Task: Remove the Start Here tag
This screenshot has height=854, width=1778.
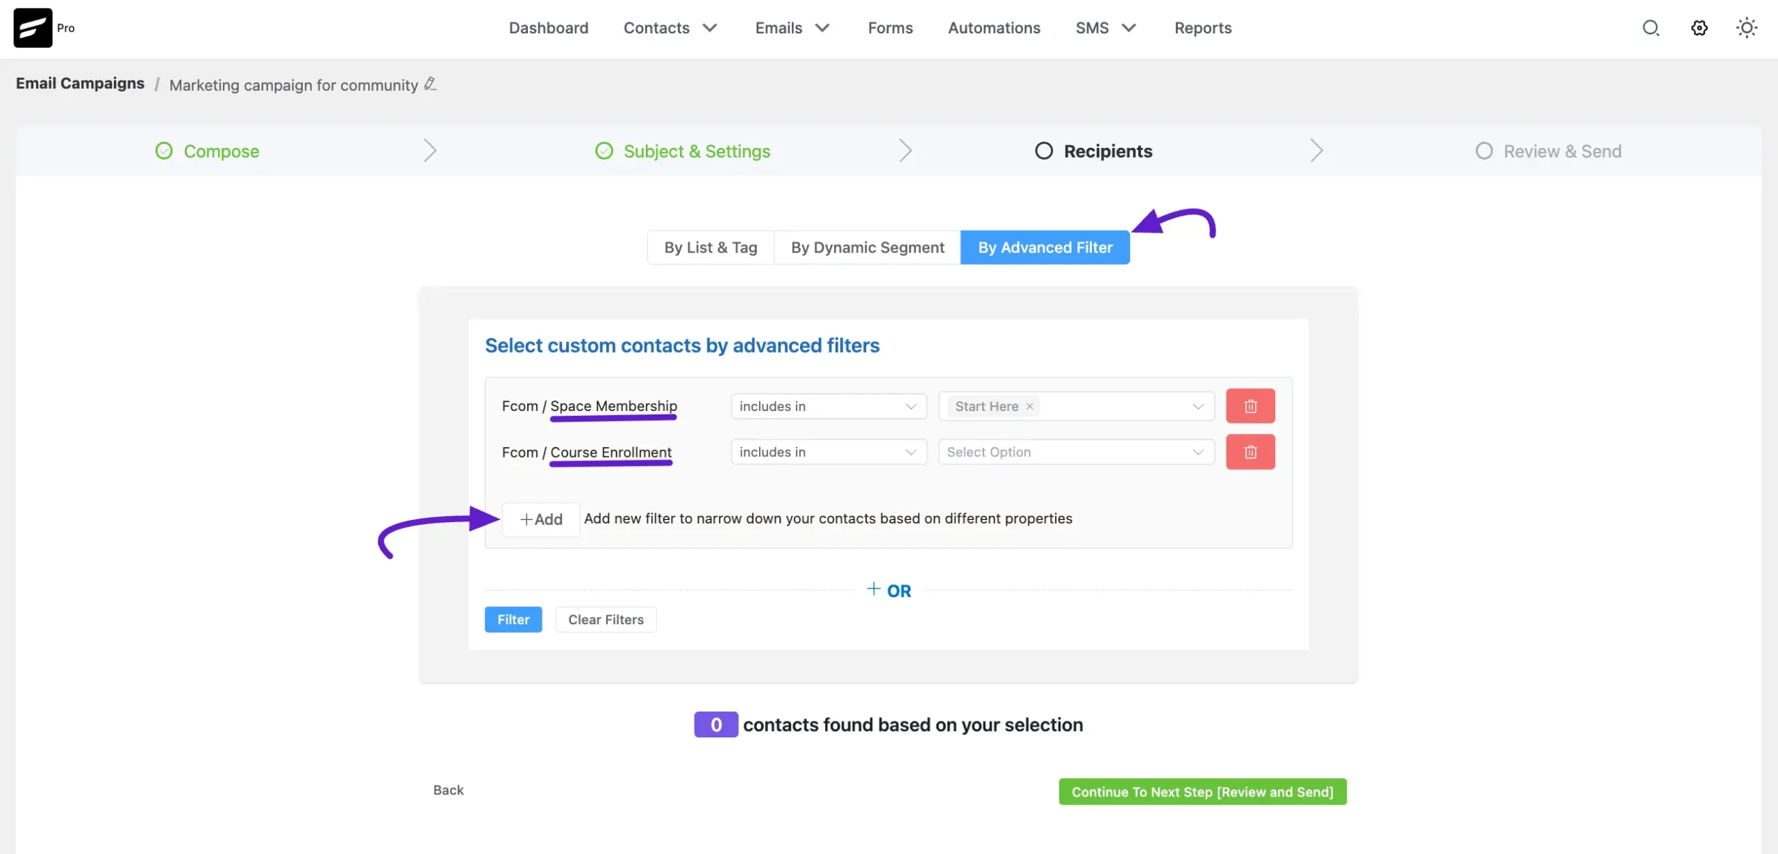Action: (1030, 406)
